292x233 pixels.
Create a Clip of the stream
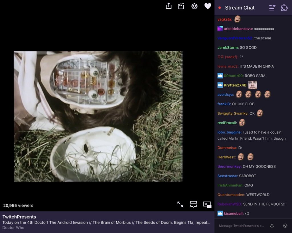click(181, 6)
